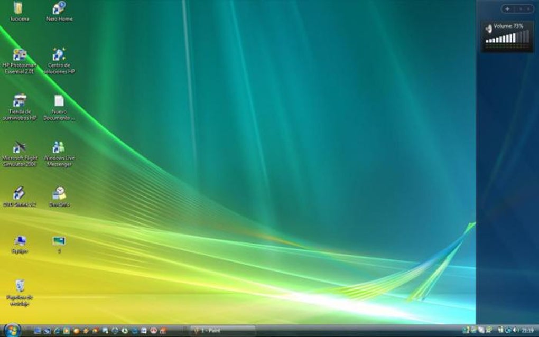Click the last Quick Launch house-like icon

coord(163,331)
